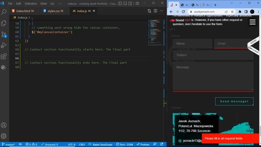Click the palette icon in the activity bar
The image size is (261, 147).
coord(4,67)
